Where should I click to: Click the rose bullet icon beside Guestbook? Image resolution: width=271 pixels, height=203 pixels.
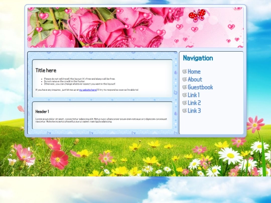185,87
